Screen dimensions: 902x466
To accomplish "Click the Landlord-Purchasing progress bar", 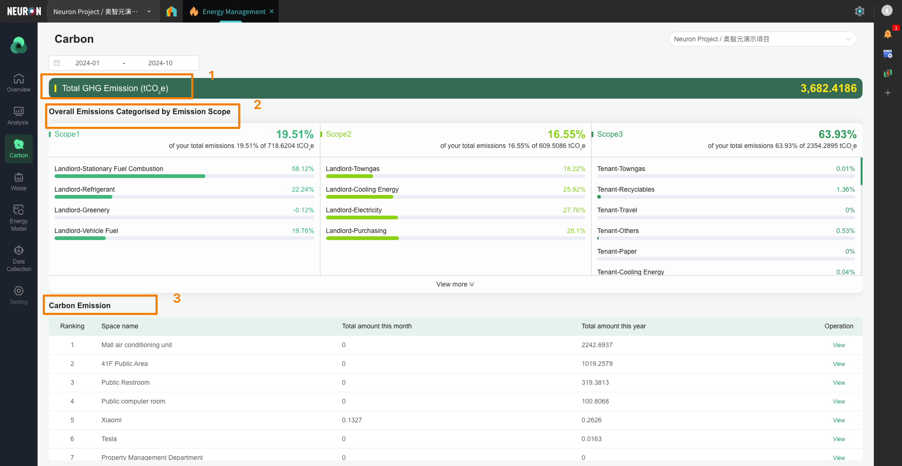I will [455, 238].
